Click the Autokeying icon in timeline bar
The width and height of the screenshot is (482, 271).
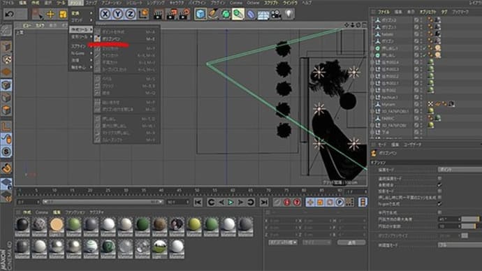click(297, 202)
